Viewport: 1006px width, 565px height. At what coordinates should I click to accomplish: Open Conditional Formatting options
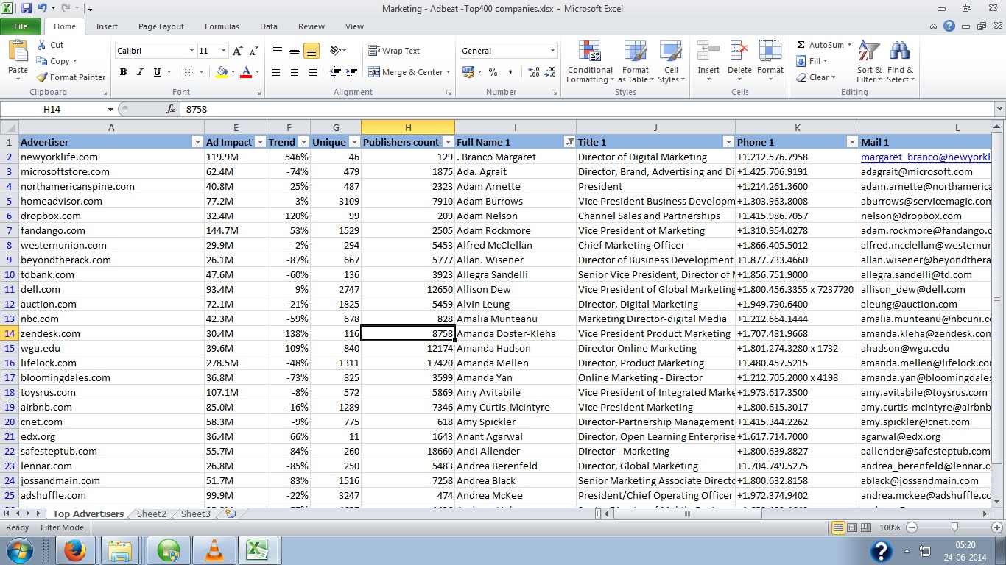click(589, 63)
